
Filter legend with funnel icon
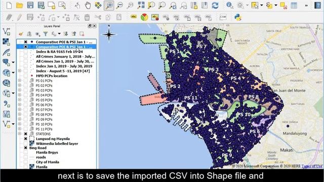[45, 34]
